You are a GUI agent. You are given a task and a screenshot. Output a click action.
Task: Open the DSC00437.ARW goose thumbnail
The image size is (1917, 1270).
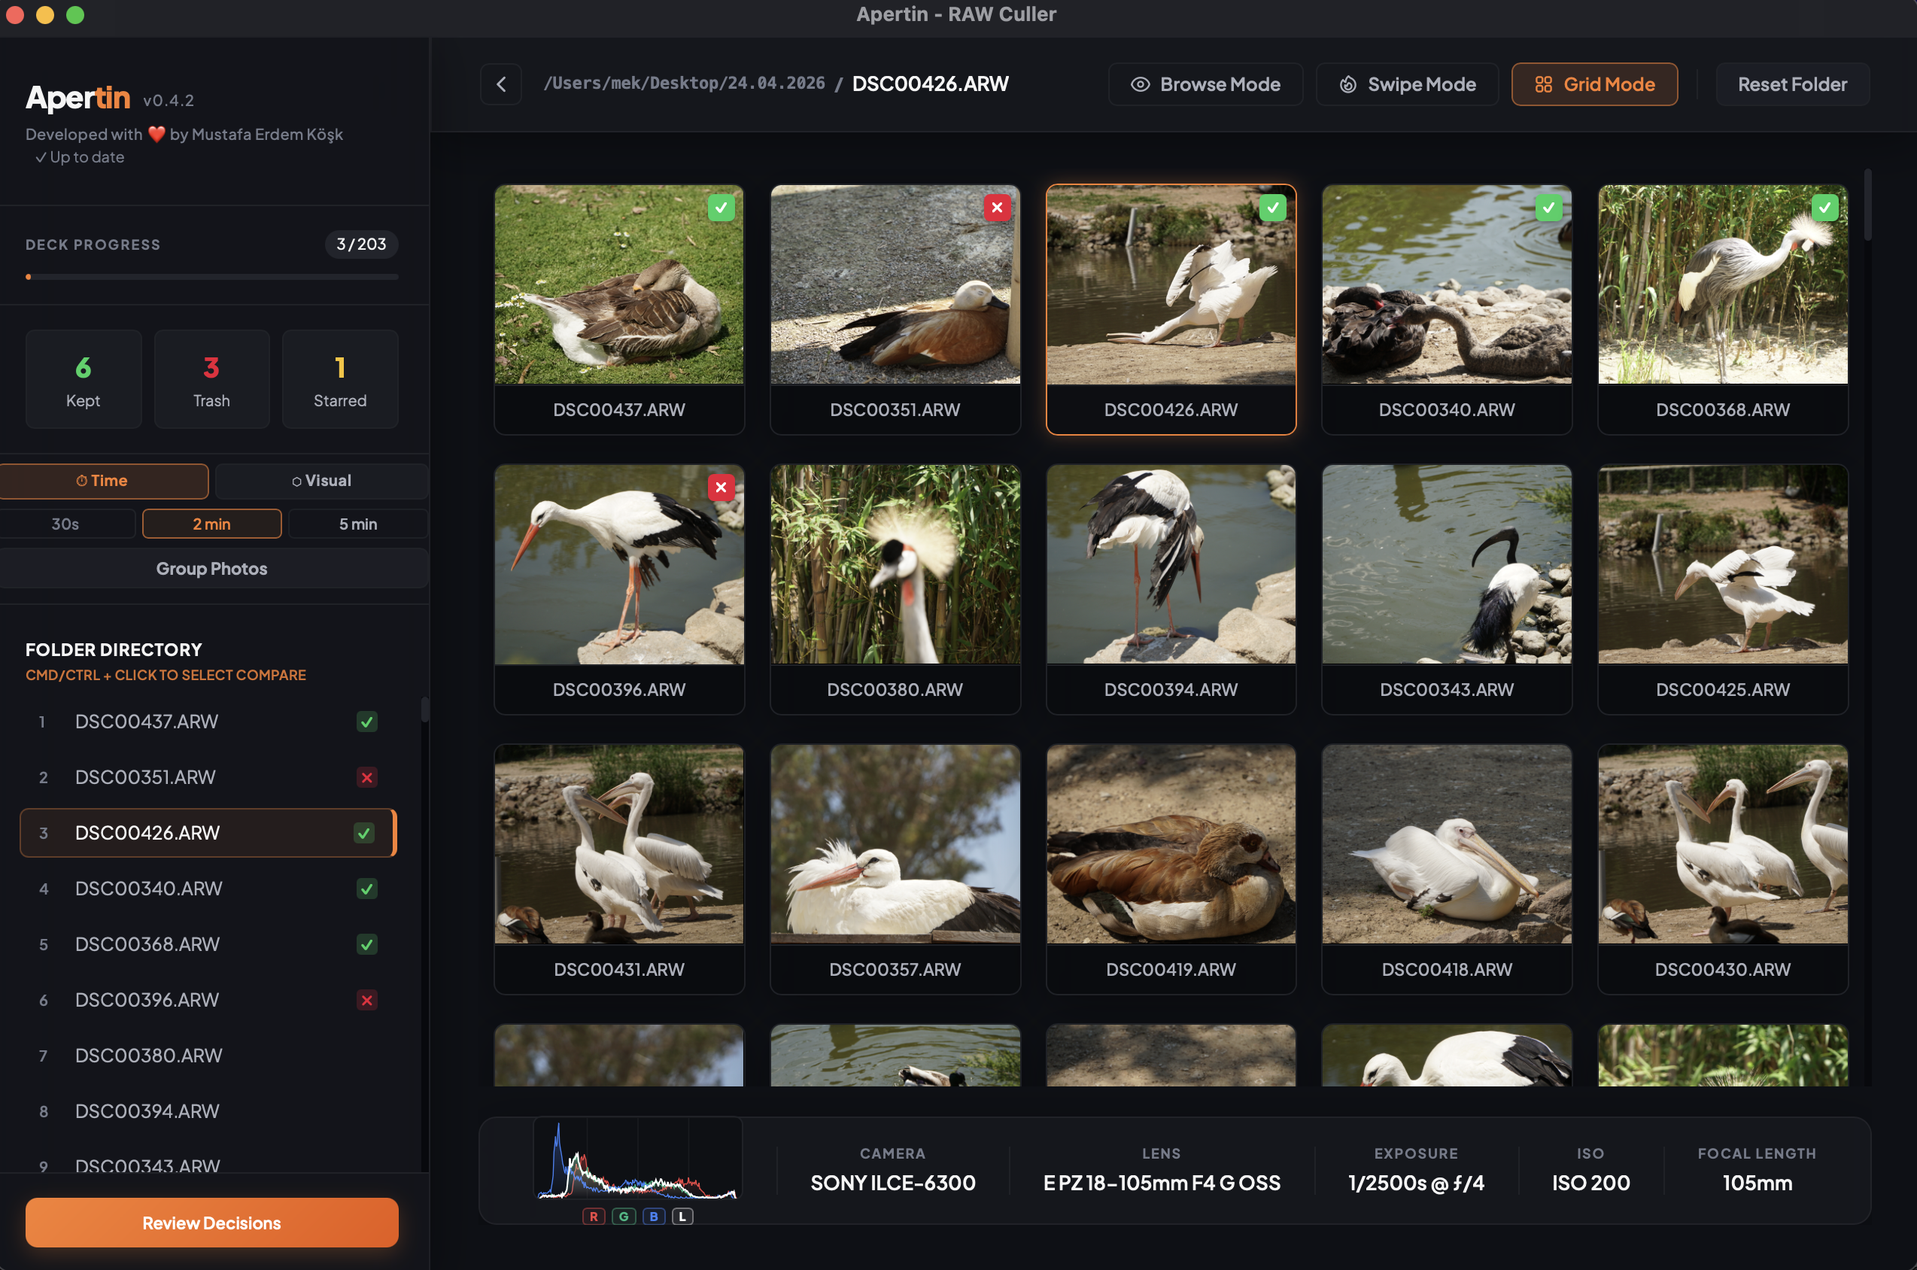pyautogui.click(x=618, y=285)
